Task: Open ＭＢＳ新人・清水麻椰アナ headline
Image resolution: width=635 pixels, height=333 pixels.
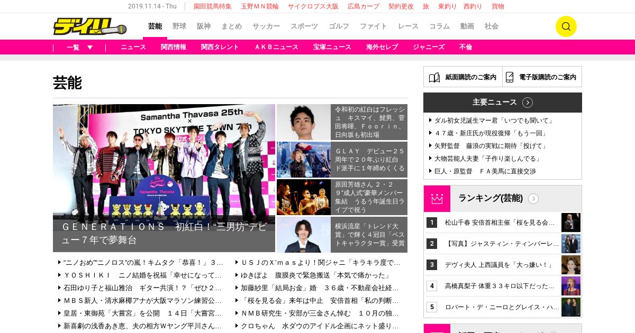Action: click(143, 301)
